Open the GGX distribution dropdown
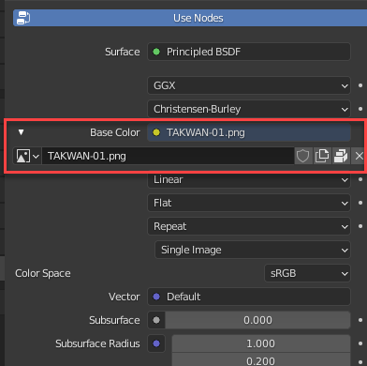The width and height of the screenshot is (367, 366). point(249,85)
